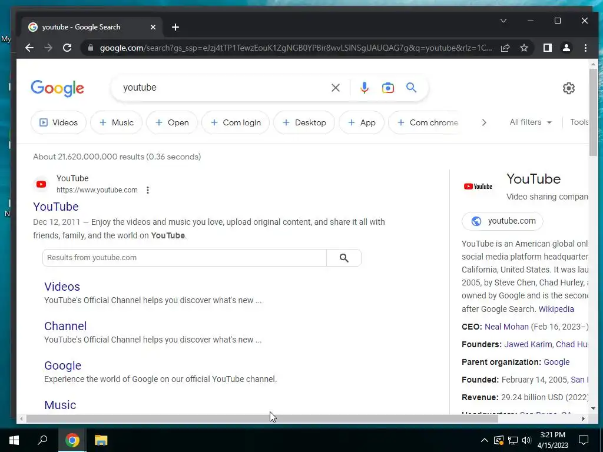Open the Wikipedia link in knowledge panel
Screen dimensions: 603x452
point(556,309)
